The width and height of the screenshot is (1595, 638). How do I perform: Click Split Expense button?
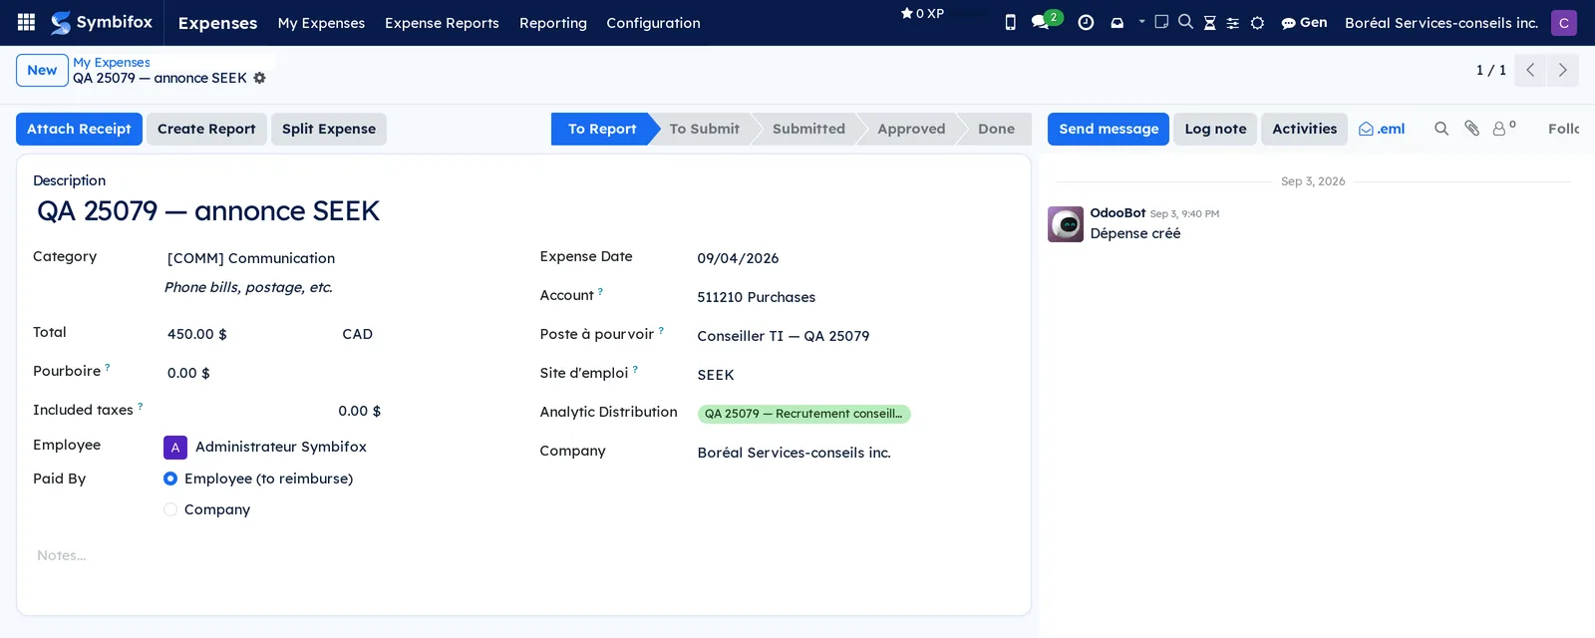pyautogui.click(x=329, y=129)
